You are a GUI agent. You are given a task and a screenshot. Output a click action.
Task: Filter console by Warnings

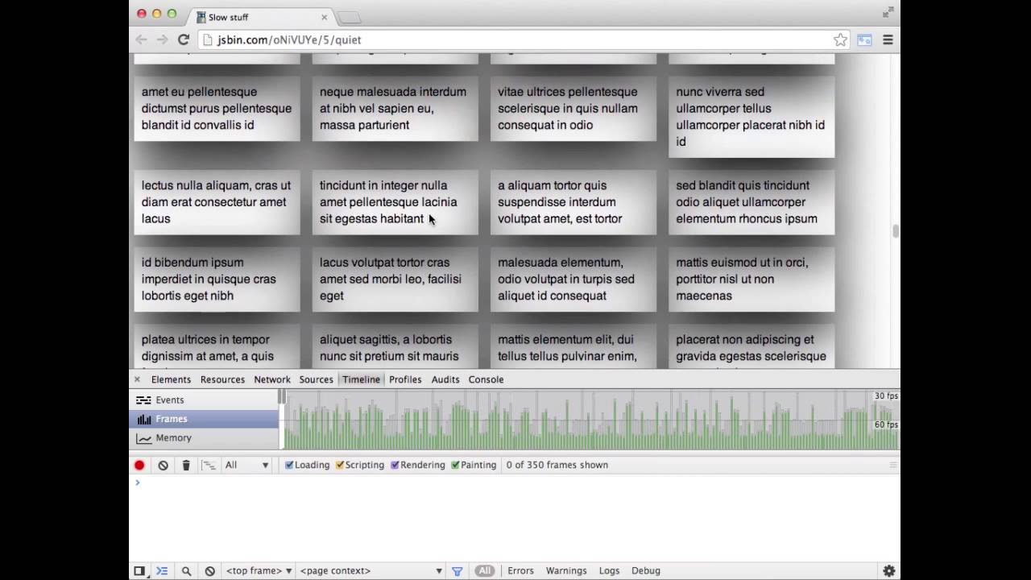566,570
